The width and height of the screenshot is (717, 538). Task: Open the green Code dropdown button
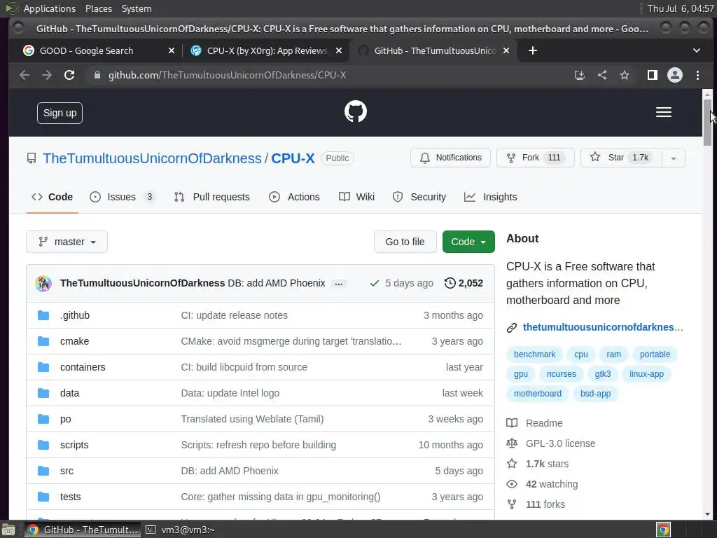(468, 242)
